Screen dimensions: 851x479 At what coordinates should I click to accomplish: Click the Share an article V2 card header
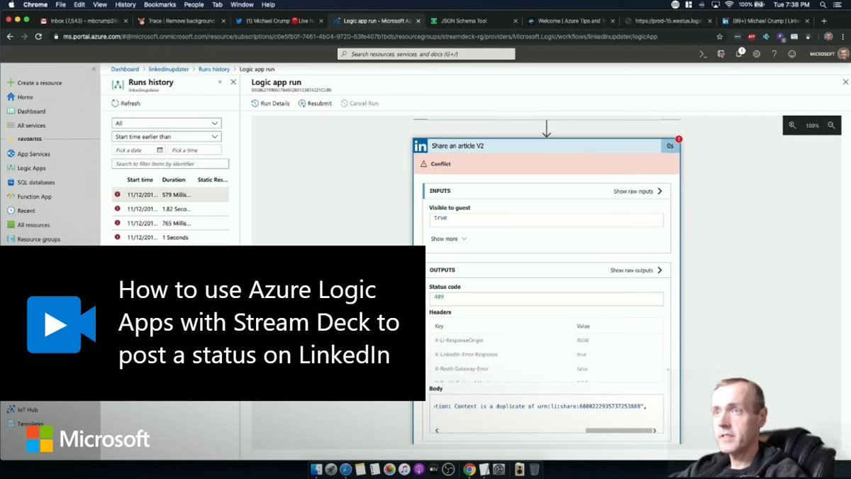[546, 145]
